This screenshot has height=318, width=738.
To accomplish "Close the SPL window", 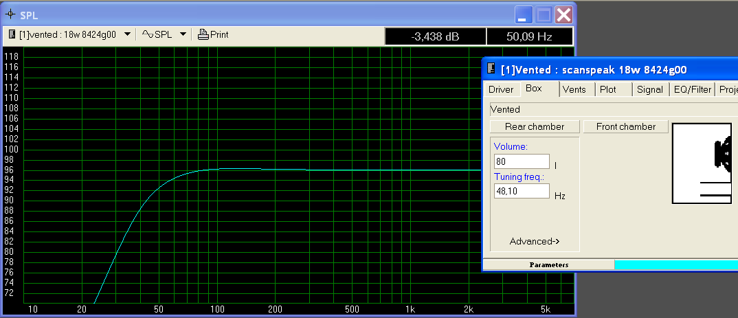I will pos(563,15).
